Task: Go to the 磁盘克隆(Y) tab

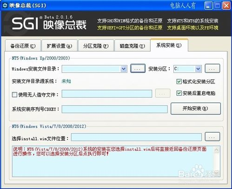Action: point(133,46)
